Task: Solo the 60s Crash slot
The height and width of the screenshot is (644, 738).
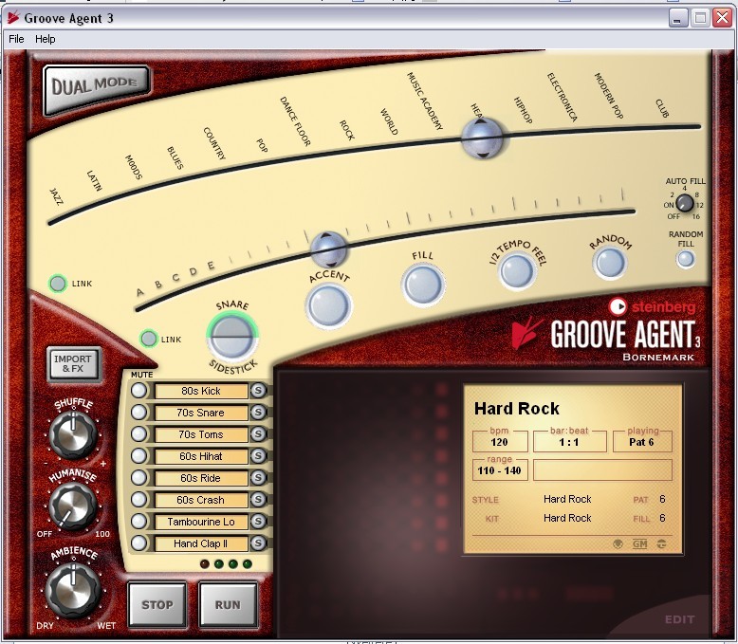Action: tap(258, 500)
